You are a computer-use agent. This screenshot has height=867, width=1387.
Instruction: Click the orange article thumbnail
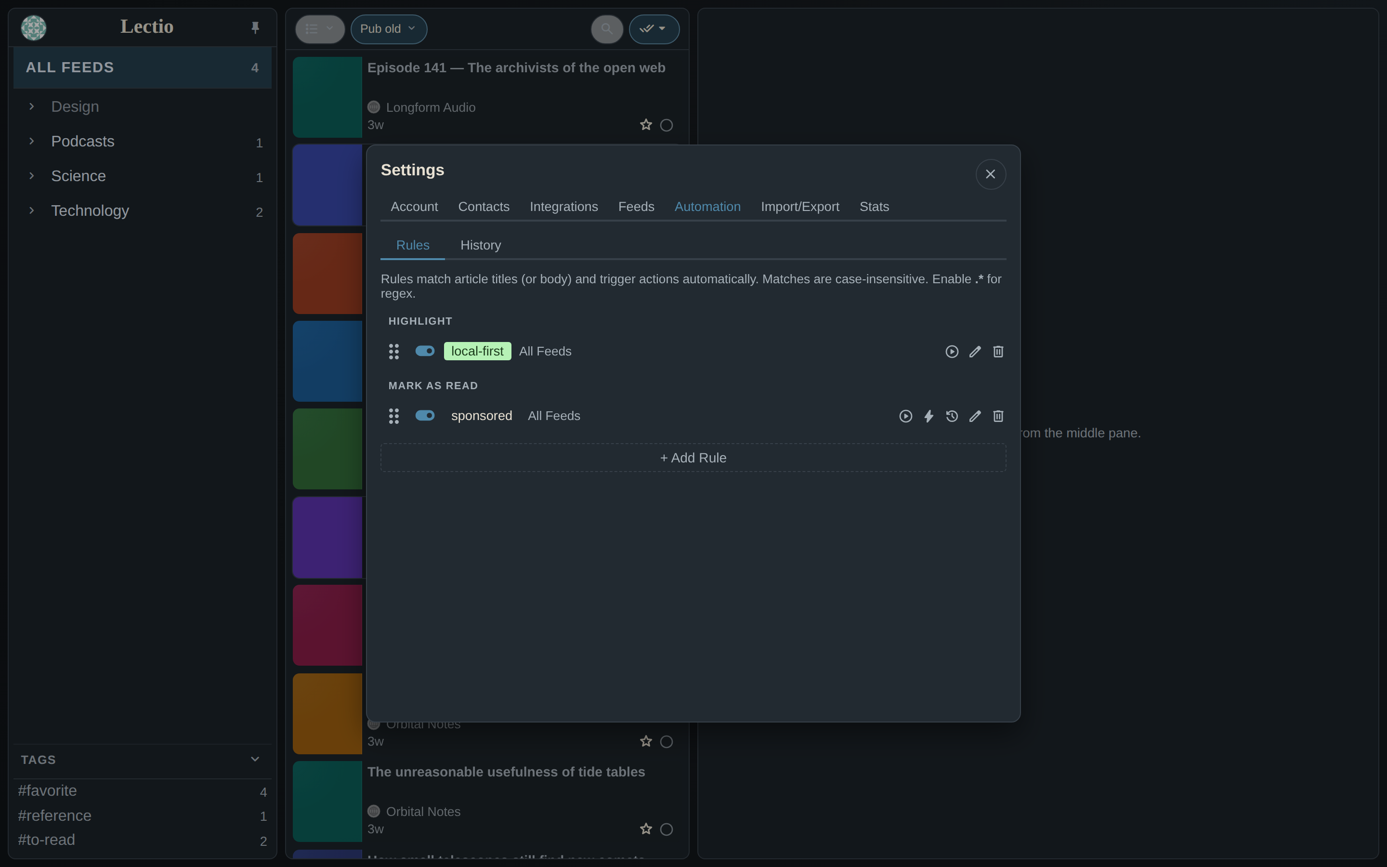(x=327, y=713)
